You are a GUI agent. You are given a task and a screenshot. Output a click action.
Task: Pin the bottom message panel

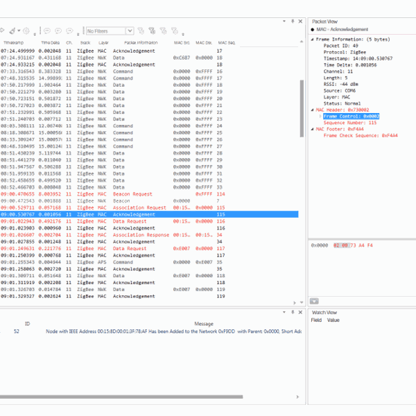(293, 312)
